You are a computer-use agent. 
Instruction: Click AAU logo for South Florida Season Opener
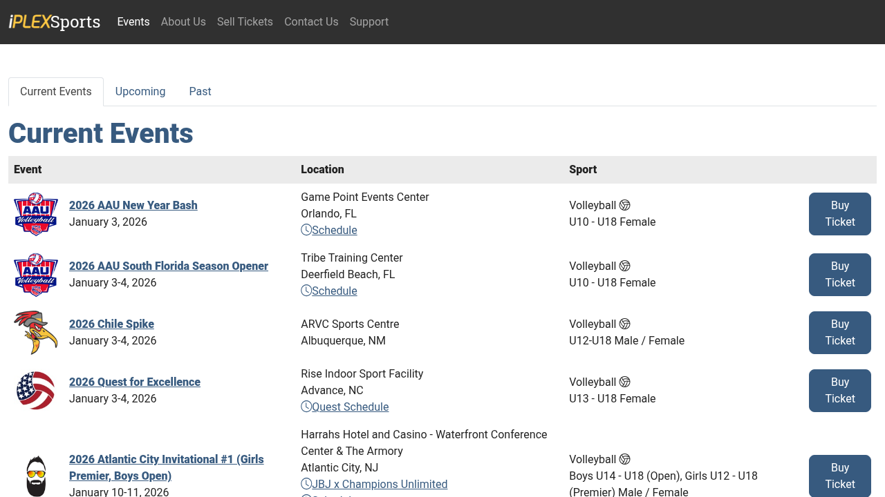(x=36, y=275)
